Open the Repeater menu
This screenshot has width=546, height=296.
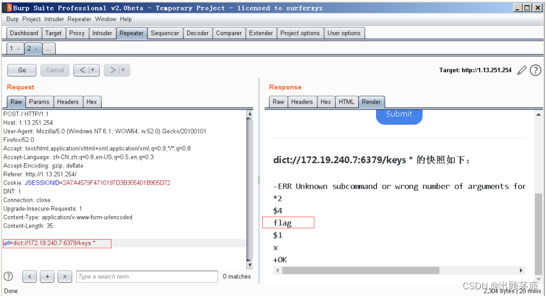[x=79, y=19]
